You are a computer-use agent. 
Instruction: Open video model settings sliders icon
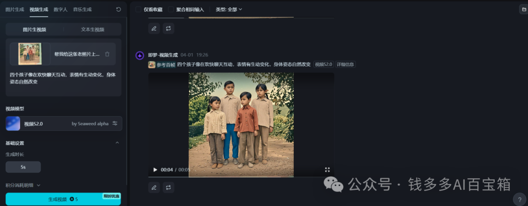[115, 124]
